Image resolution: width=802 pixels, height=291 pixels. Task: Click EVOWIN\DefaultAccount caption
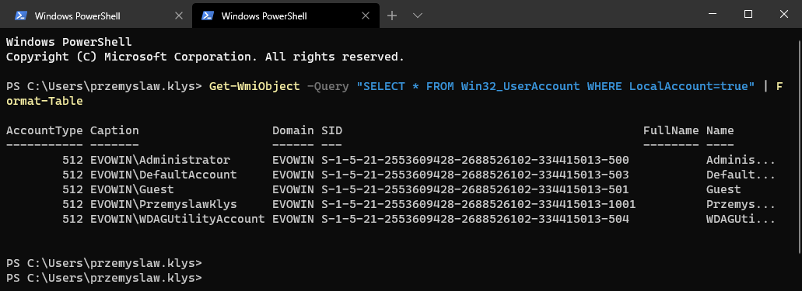pyautogui.click(x=163, y=175)
